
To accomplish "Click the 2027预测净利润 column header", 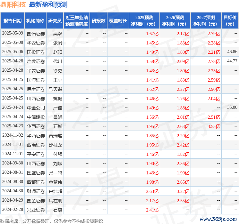I will (206, 21).
